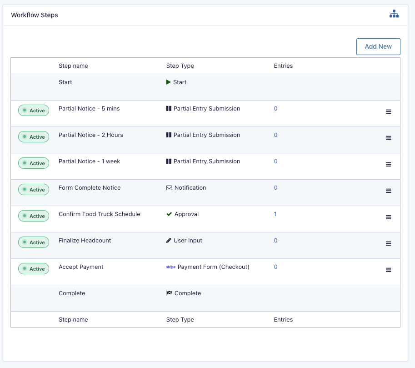
Task: Toggle Active status for Partial Notice - 1 week
Action: tap(34, 163)
